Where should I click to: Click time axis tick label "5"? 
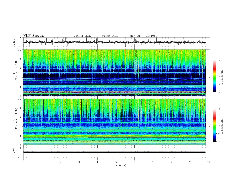[116, 162]
